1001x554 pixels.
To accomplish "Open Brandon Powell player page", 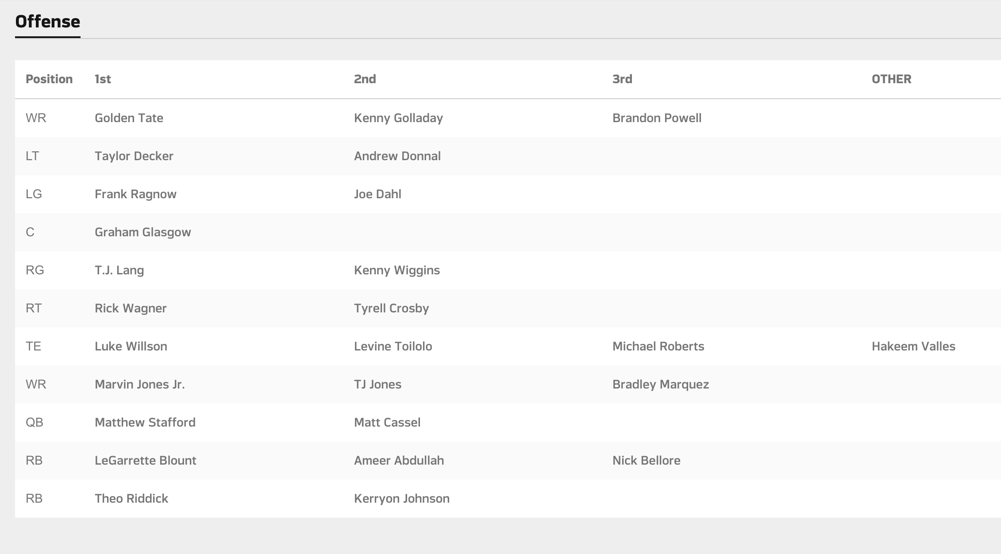I will click(657, 118).
